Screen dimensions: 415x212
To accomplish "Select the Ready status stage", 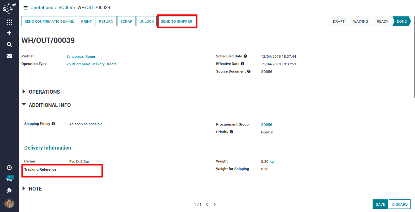I will [x=382, y=21].
